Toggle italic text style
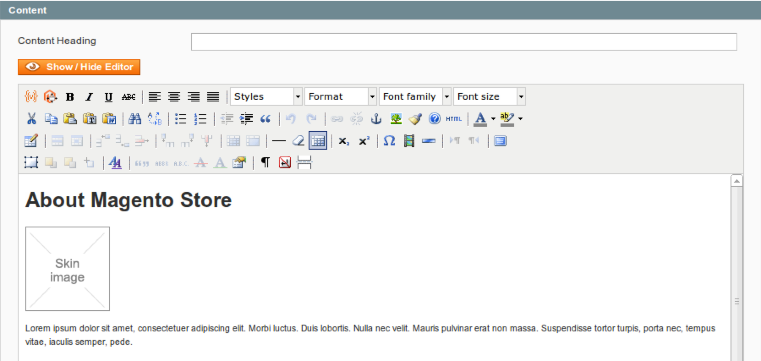 click(89, 97)
